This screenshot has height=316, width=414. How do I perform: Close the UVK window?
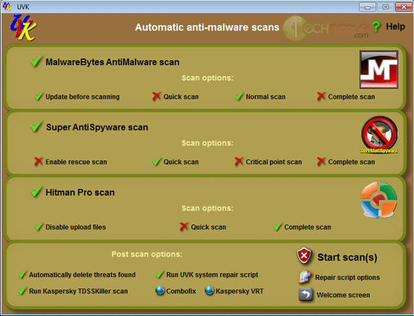(404, 7)
